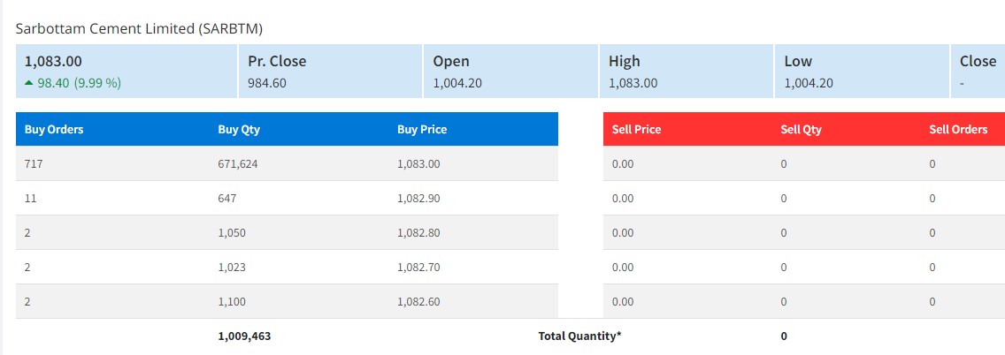Click the Sell Price column header
The image size is (1005, 355).
(636, 129)
